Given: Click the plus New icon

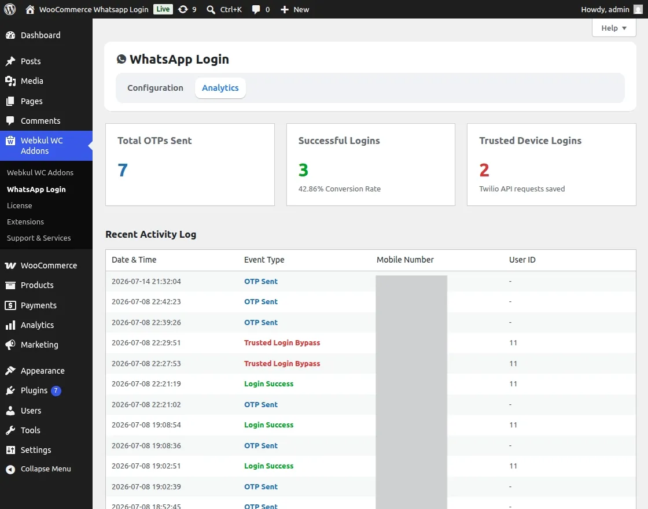Looking at the screenshot, I should (284, 9).
